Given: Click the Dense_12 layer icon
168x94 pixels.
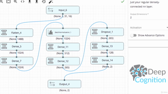Looking at the screenshot, I should tap(51, 61).
